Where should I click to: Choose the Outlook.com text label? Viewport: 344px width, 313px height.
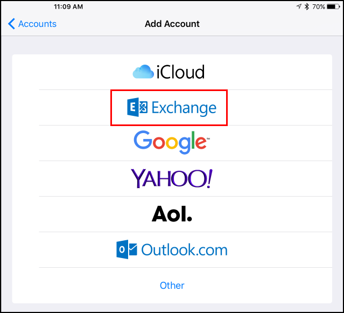click(x=184, y=250)
